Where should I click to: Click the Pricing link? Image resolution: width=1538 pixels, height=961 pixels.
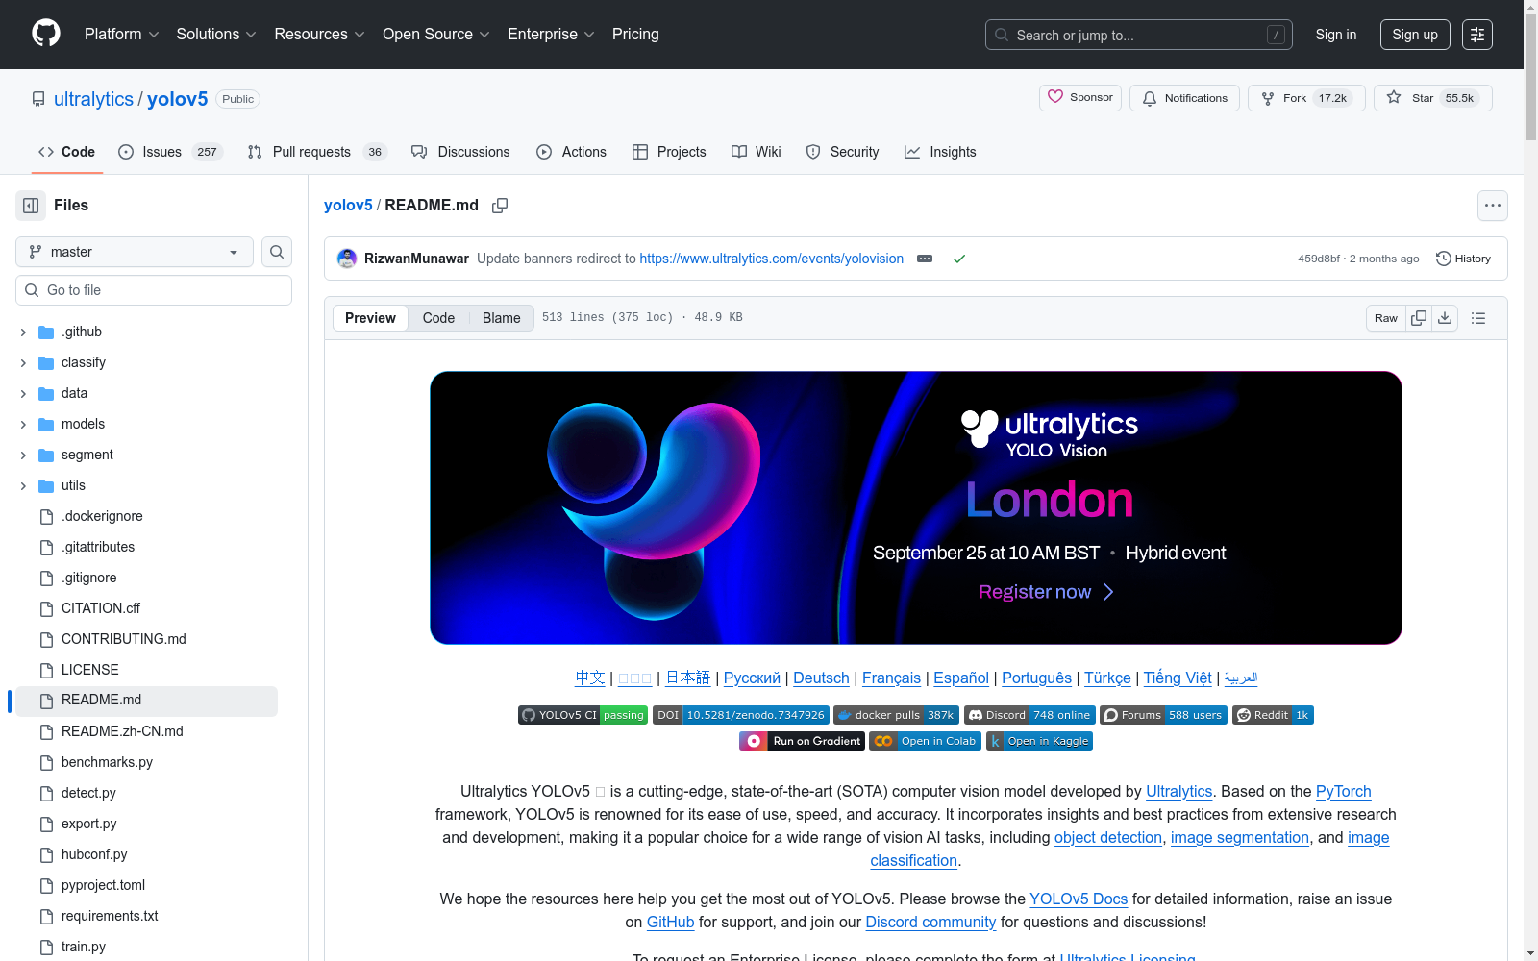point(635,35)
